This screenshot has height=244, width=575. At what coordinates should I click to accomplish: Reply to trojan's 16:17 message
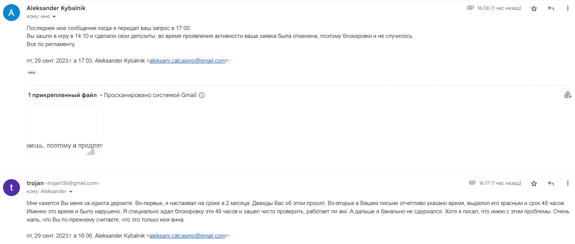(551, 183)
